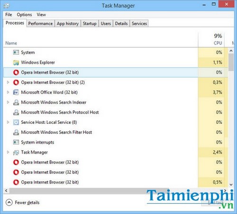Select Microsoft Windows Search Protocol Host text
The image size is (237, 214).
(60, 112)
